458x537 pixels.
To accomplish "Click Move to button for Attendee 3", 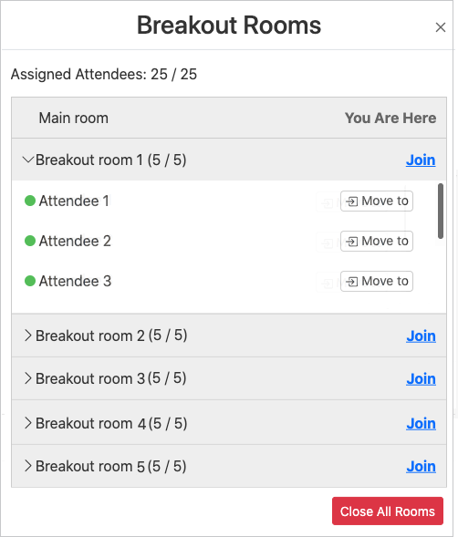I will pyautogui.click(x=377, y=281).
